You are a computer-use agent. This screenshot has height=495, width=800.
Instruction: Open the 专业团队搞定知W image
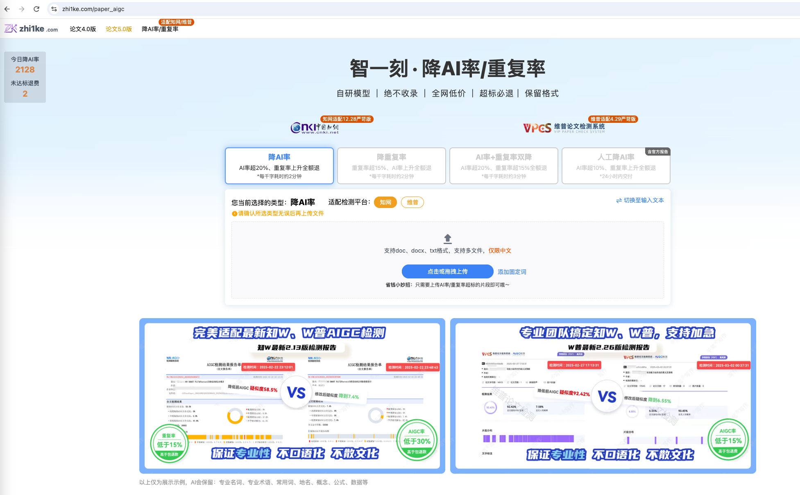click(x=603, y=396)
